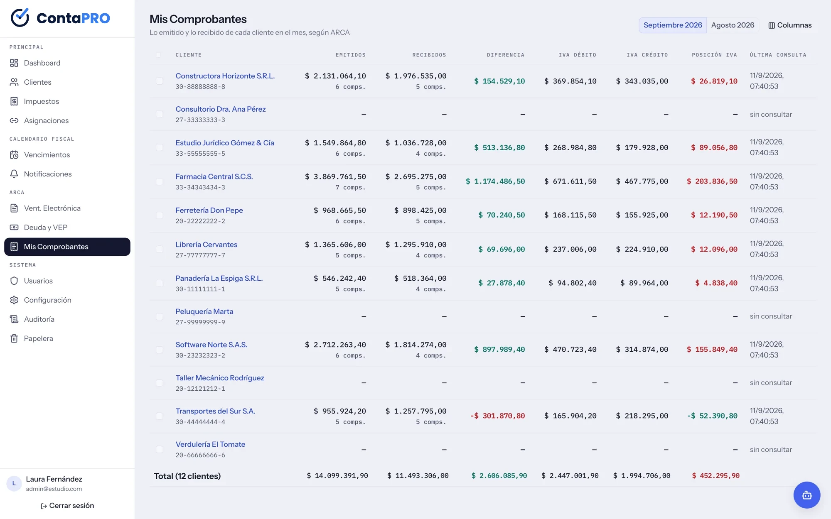831x519 pixels.
Task: Click the CUIT 30-88888888-8 text
Action: [x=200, y=87]
